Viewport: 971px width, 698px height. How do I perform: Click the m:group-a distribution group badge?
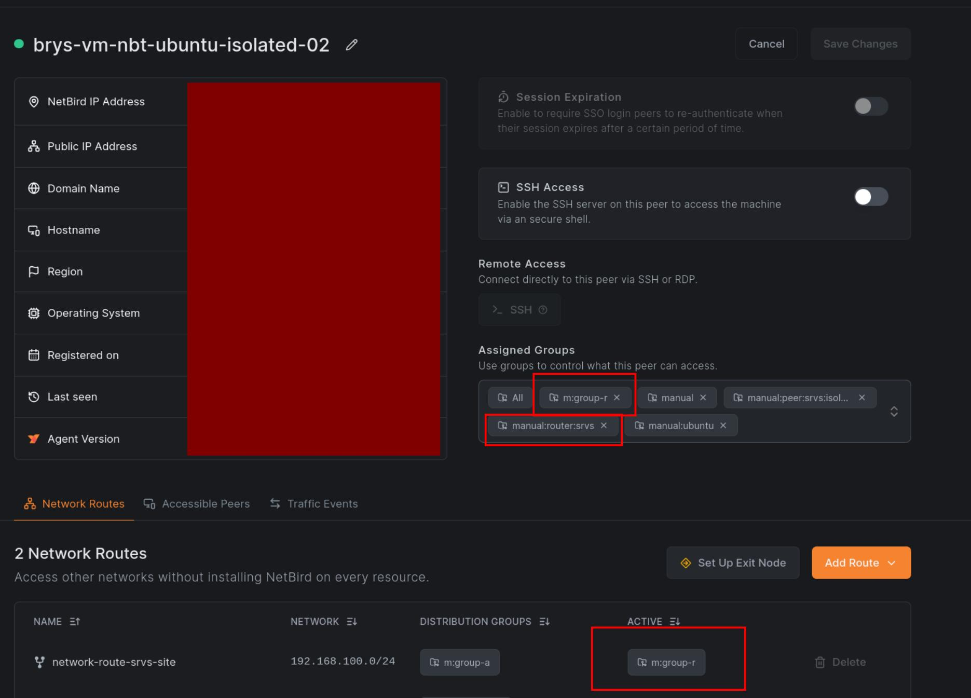tap(460, 662)
